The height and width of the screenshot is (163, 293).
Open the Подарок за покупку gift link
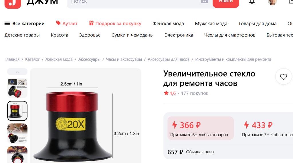coord(115,23)
